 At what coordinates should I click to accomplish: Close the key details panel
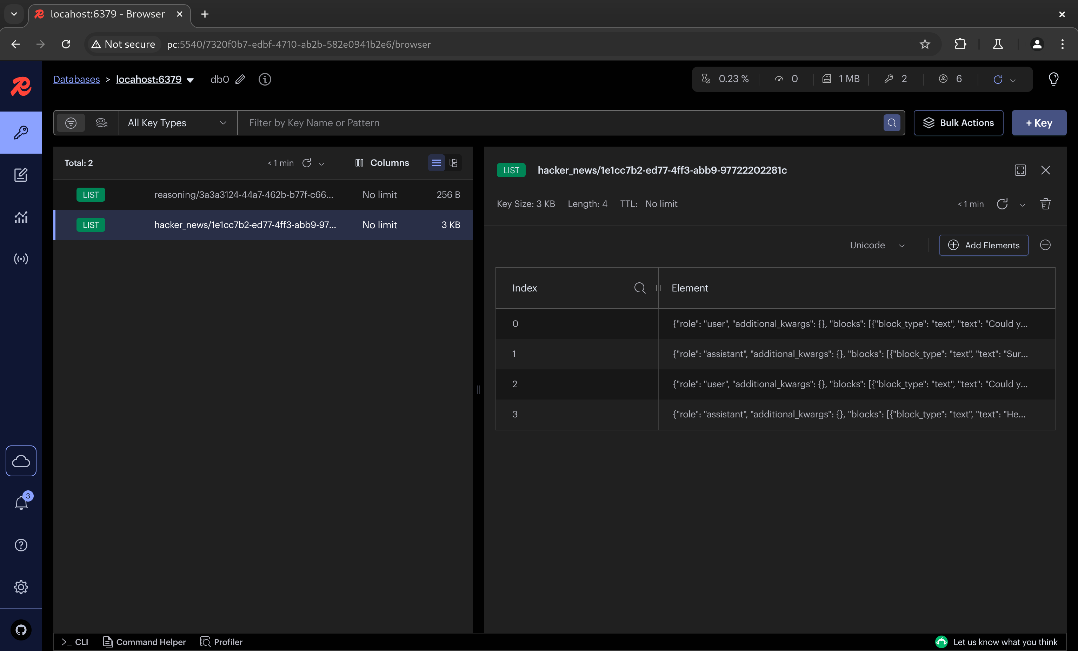pos(1045,170)
